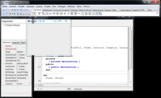Expand the Anchors property
Screen dimensions: 161x98
click(x=4, y=63)
